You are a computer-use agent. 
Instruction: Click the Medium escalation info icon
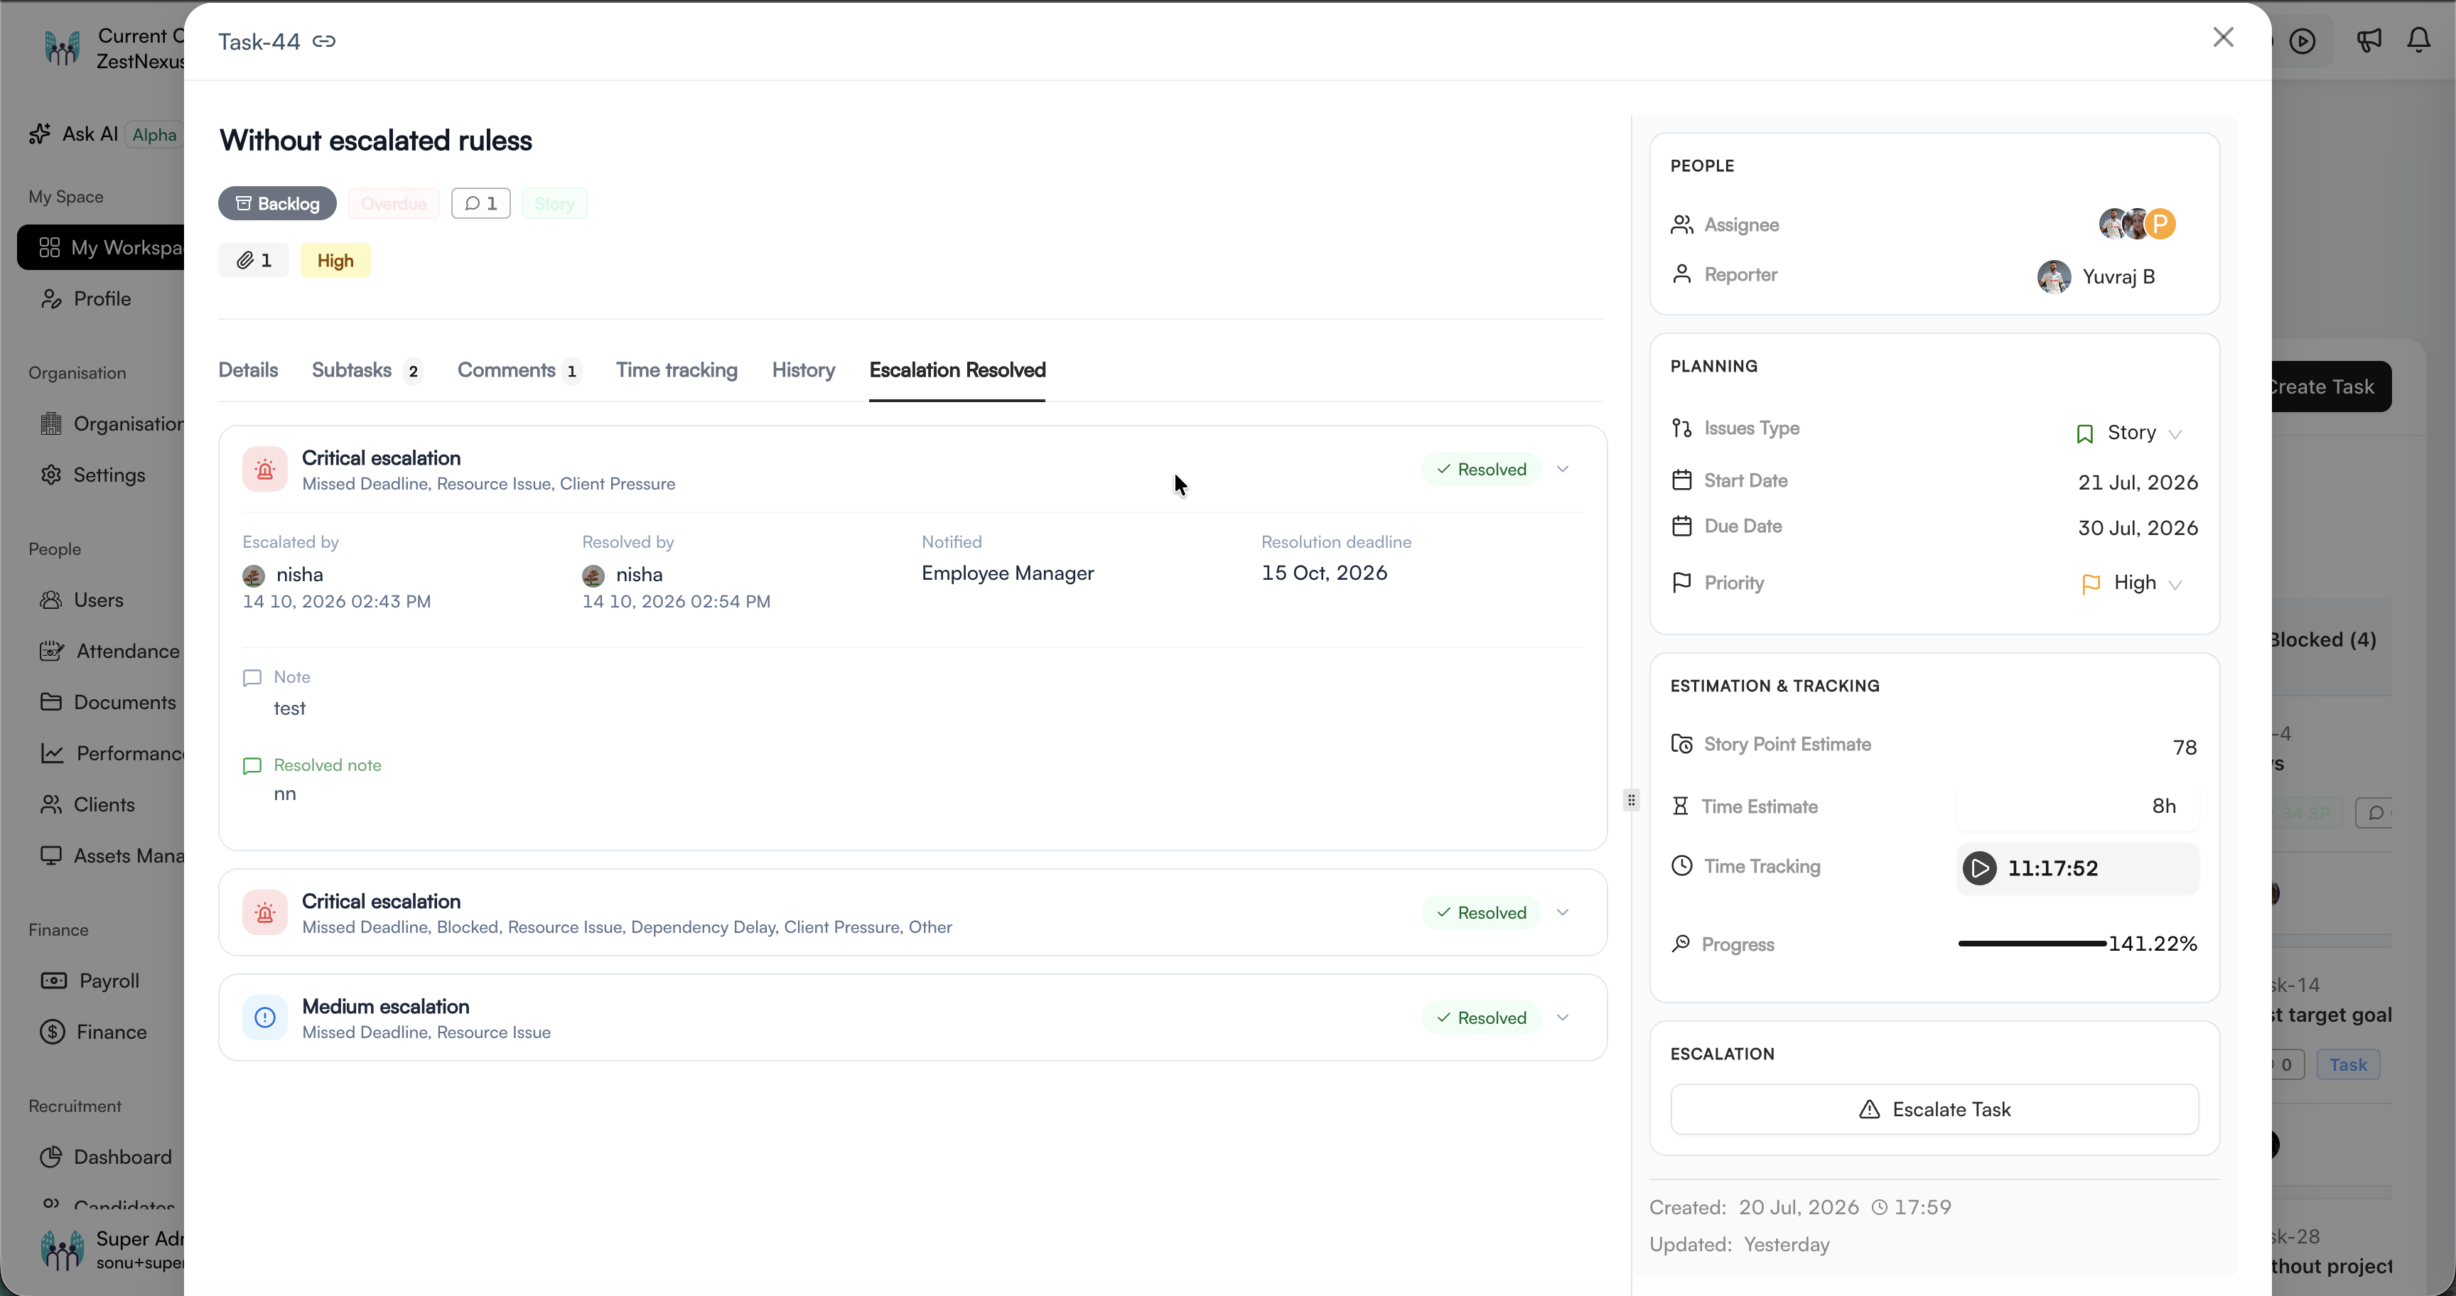265,1017
